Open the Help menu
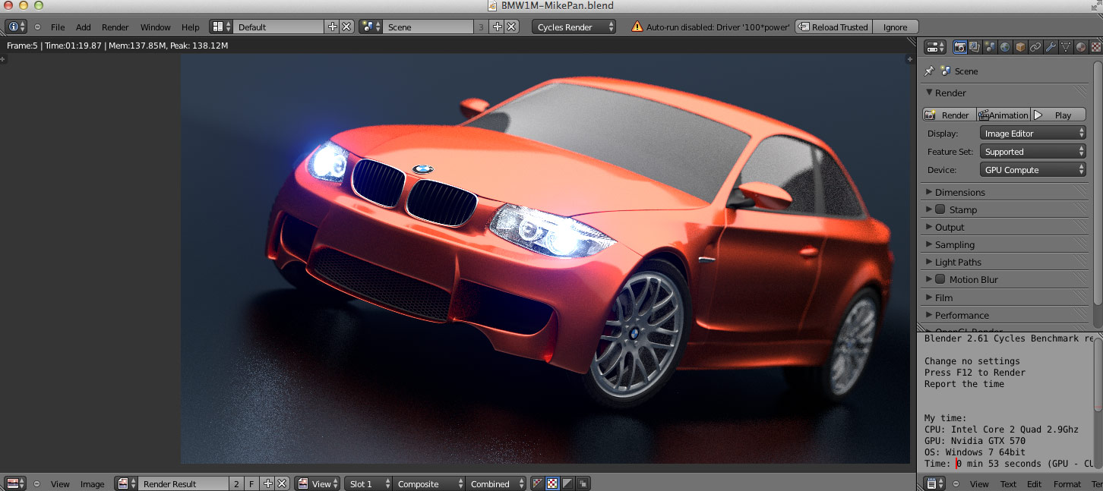 pos(191,27)
